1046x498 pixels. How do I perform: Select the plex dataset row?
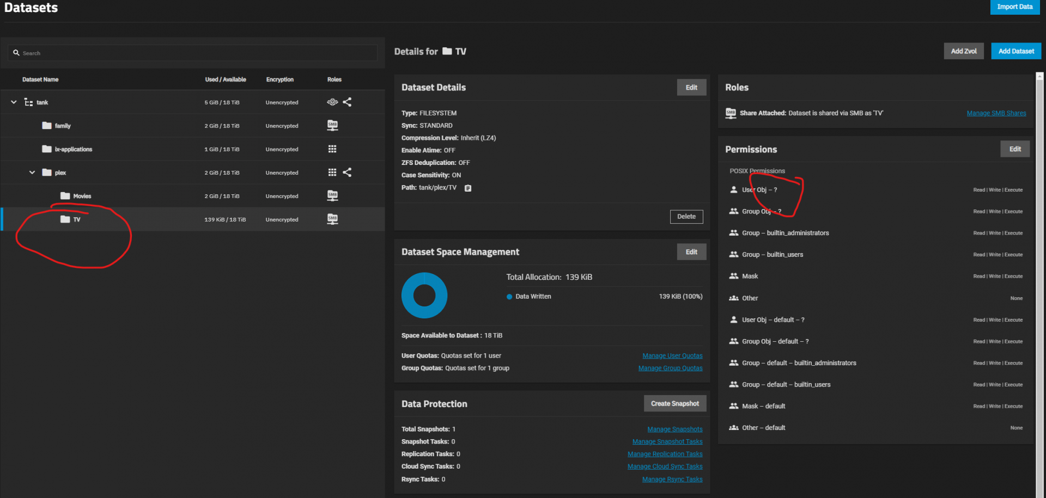click(x=193, y=173)
